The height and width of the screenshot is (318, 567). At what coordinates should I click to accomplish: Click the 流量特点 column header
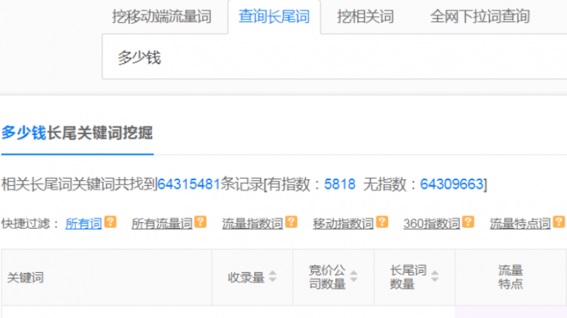[511, 277]
